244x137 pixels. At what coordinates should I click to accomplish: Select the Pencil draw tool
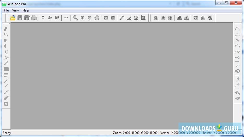pyautogui.click(x=122, y=18)
